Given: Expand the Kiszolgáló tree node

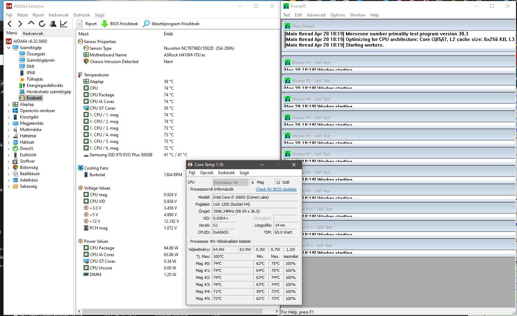Looking at the screenshot, I should [9, 117].
